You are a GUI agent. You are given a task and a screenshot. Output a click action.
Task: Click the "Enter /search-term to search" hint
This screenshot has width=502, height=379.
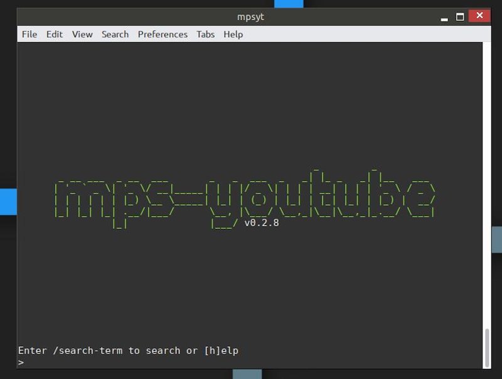click(100, 351)
